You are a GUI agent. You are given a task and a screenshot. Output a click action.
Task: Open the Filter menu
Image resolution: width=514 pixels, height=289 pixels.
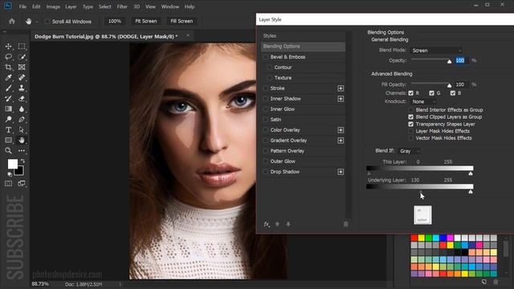[x=122, y=6]
